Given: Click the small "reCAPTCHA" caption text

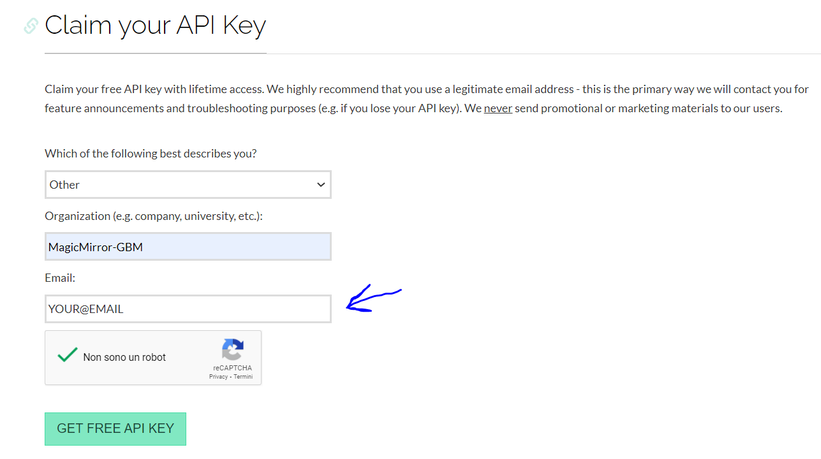Looking at the screenshot, I should tap(232, 368).
